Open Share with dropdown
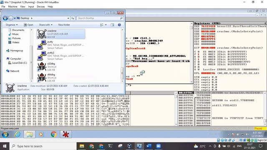 tap(45, 25)
